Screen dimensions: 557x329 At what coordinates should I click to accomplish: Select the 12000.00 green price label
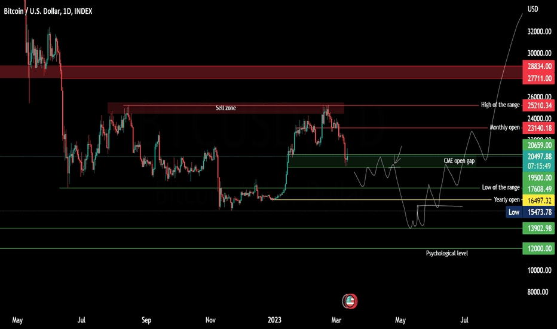538,249
